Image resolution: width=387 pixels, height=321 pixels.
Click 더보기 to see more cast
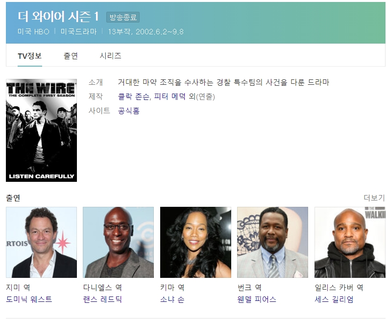(374, 198)
